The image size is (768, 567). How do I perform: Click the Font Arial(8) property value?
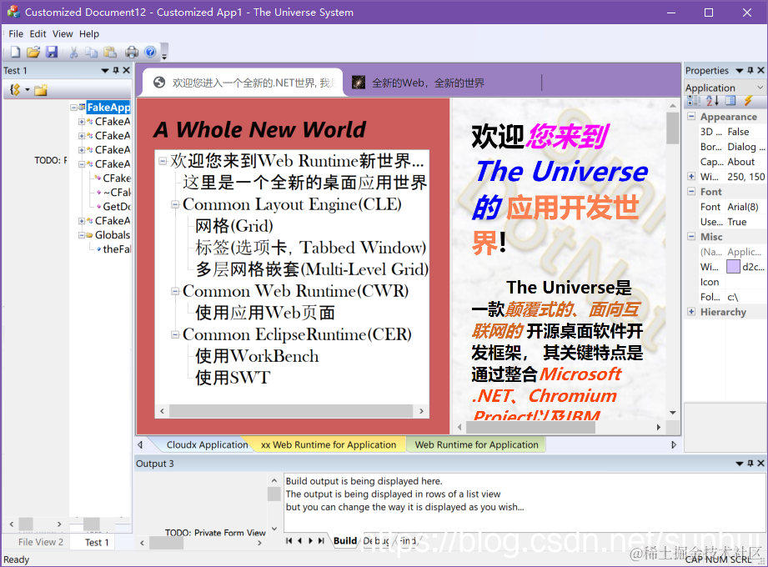pos(745,207)
